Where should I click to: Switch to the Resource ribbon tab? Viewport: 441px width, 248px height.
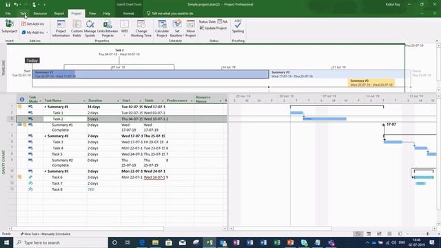[40, 14]
